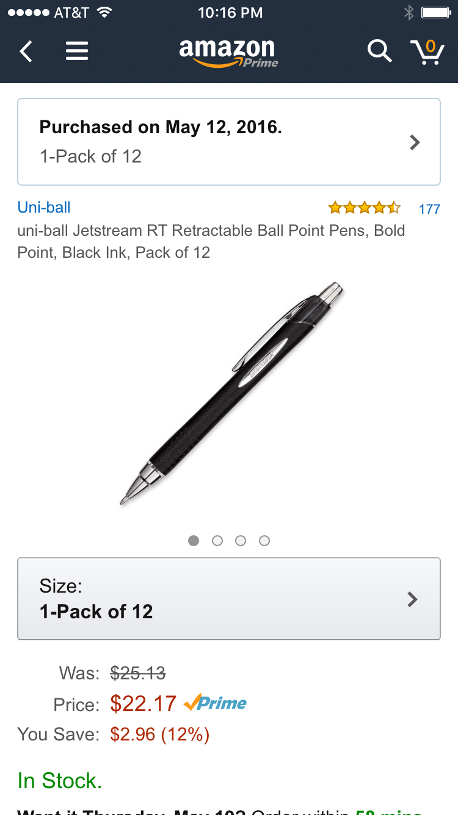
Task: Open the hamburger menu
Action: [x=77, y=51]
